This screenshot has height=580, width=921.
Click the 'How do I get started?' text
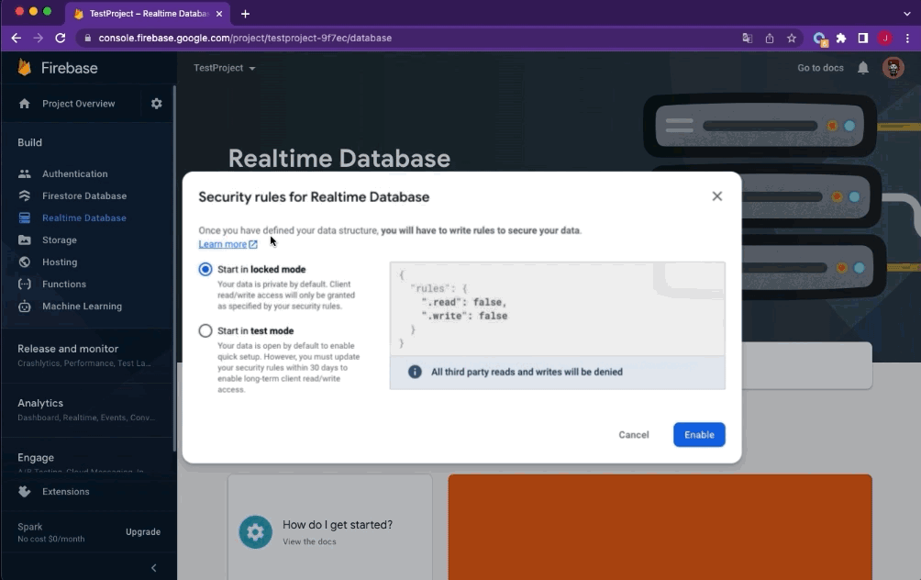[x=338, y=525]
